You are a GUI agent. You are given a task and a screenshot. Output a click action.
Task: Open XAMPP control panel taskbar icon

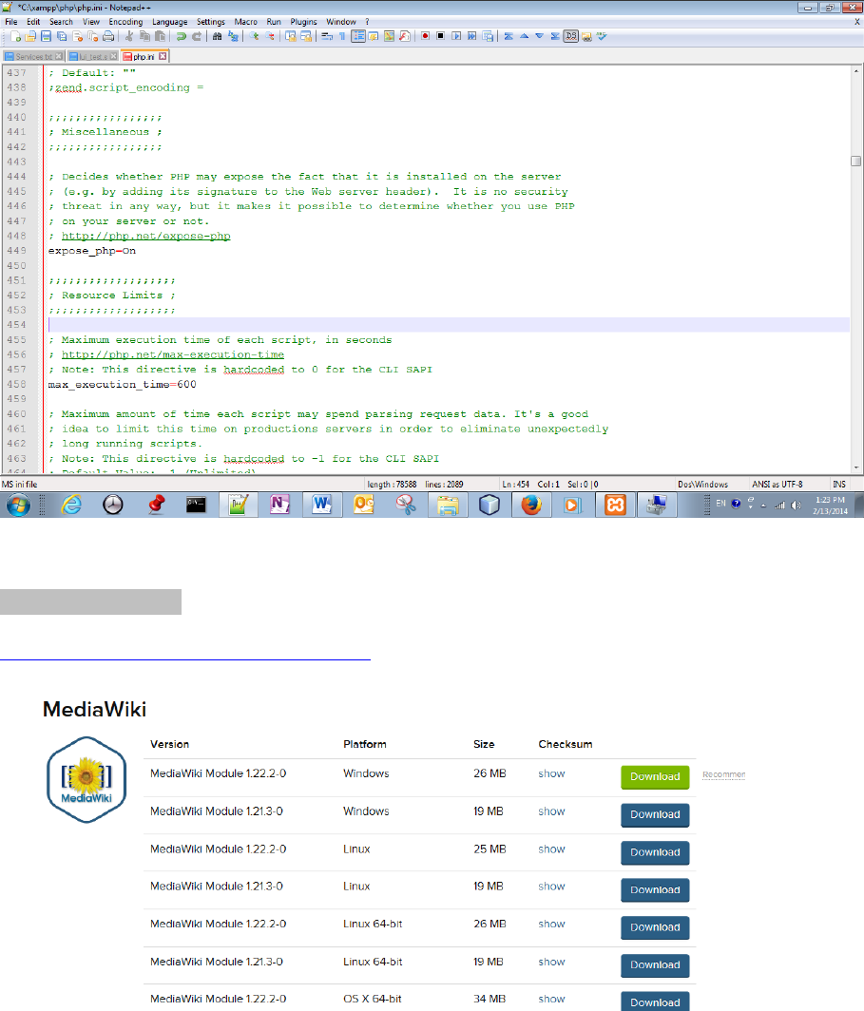(x=615, y=505)
